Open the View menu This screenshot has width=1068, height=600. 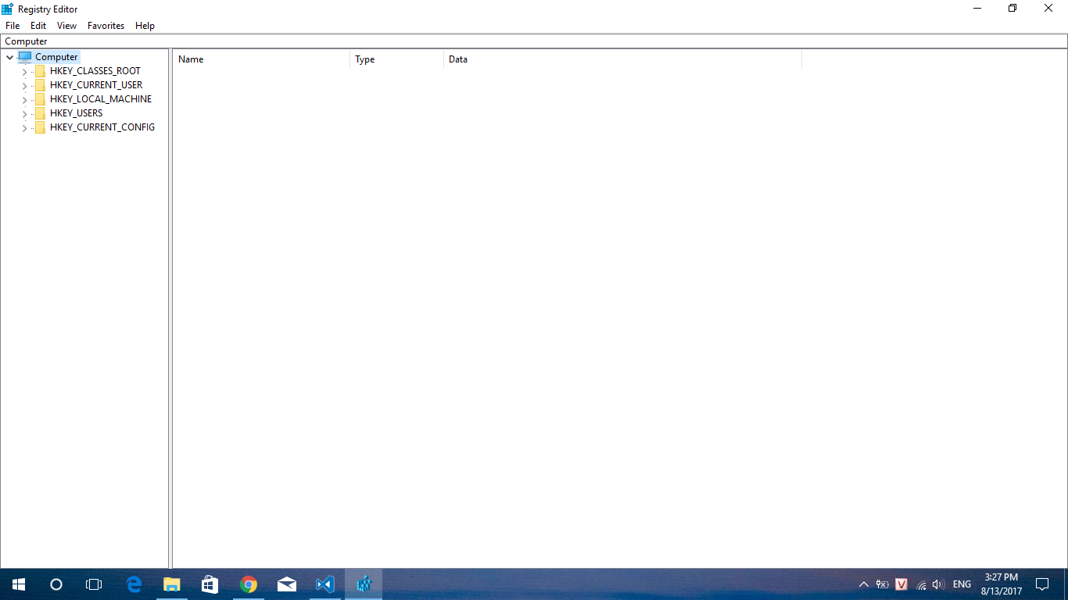[66, 26]
